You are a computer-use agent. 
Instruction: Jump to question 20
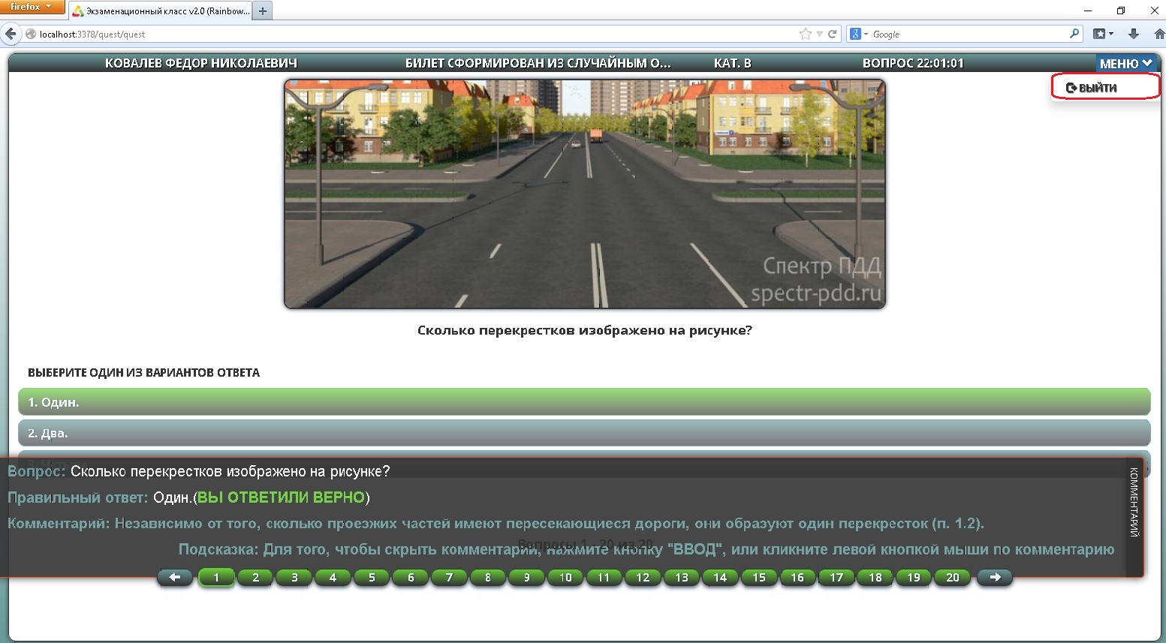coord(953,577)
